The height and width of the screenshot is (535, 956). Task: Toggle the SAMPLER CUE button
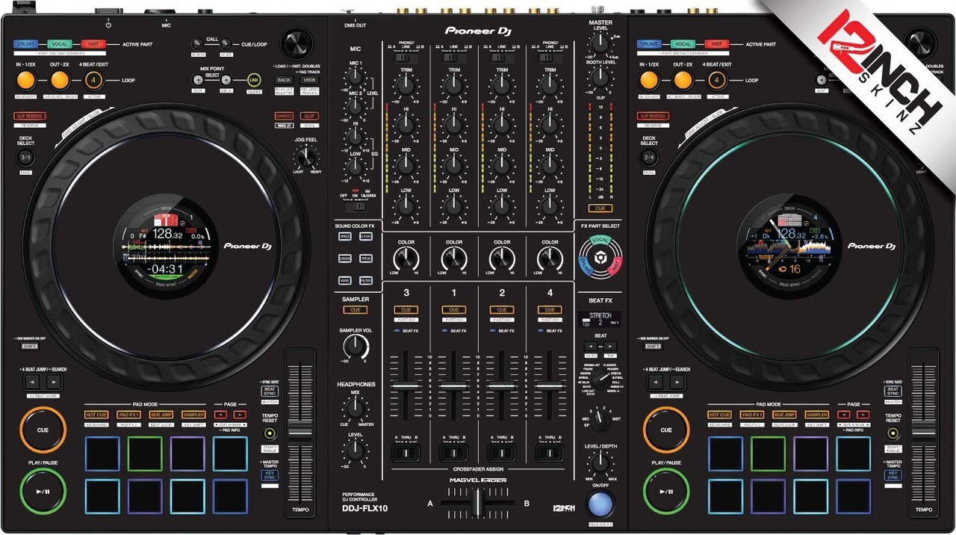tap(355, 310)
